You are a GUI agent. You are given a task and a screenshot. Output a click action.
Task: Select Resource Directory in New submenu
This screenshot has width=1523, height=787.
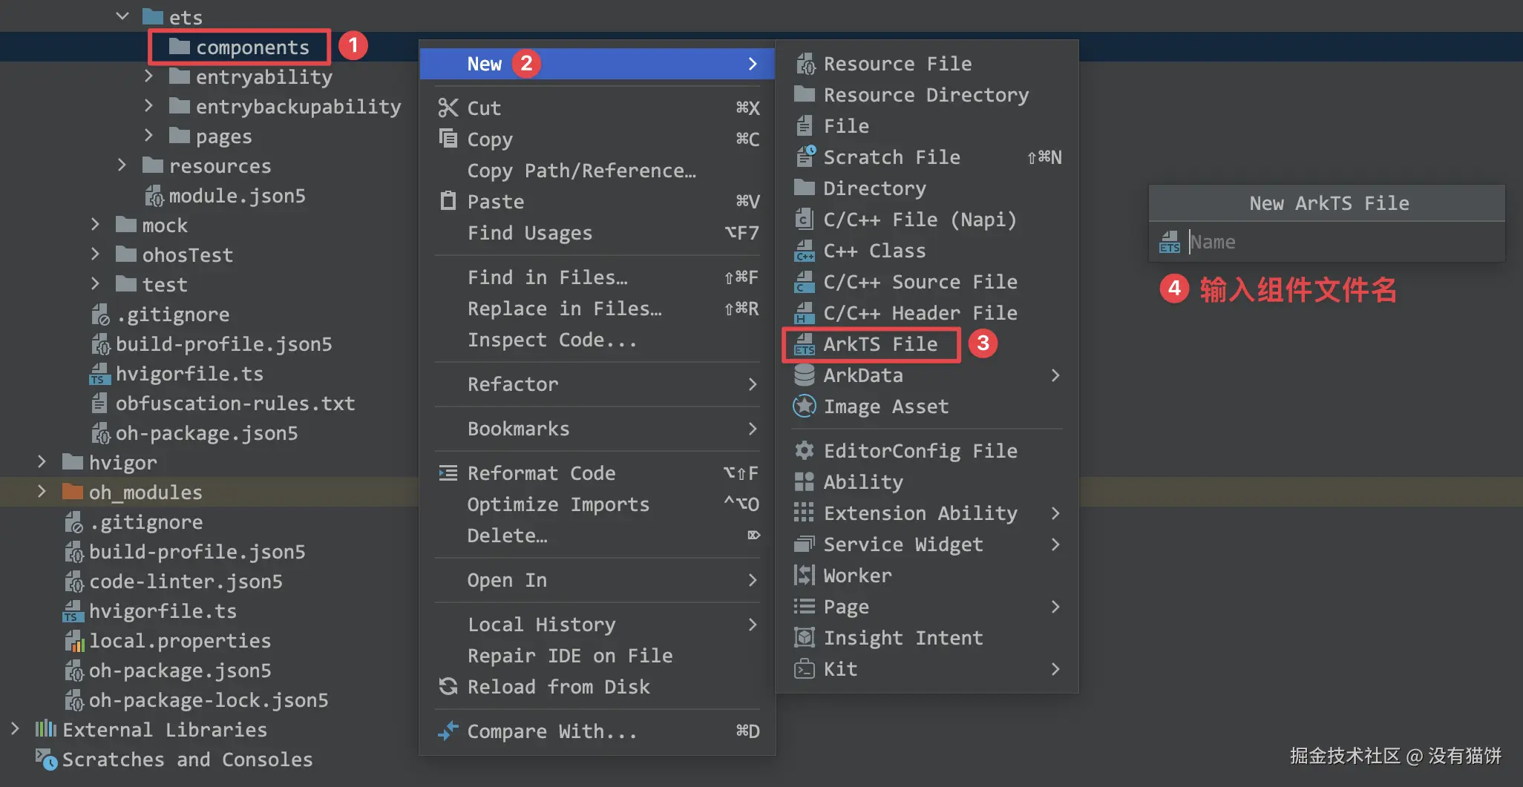[926, 95]
